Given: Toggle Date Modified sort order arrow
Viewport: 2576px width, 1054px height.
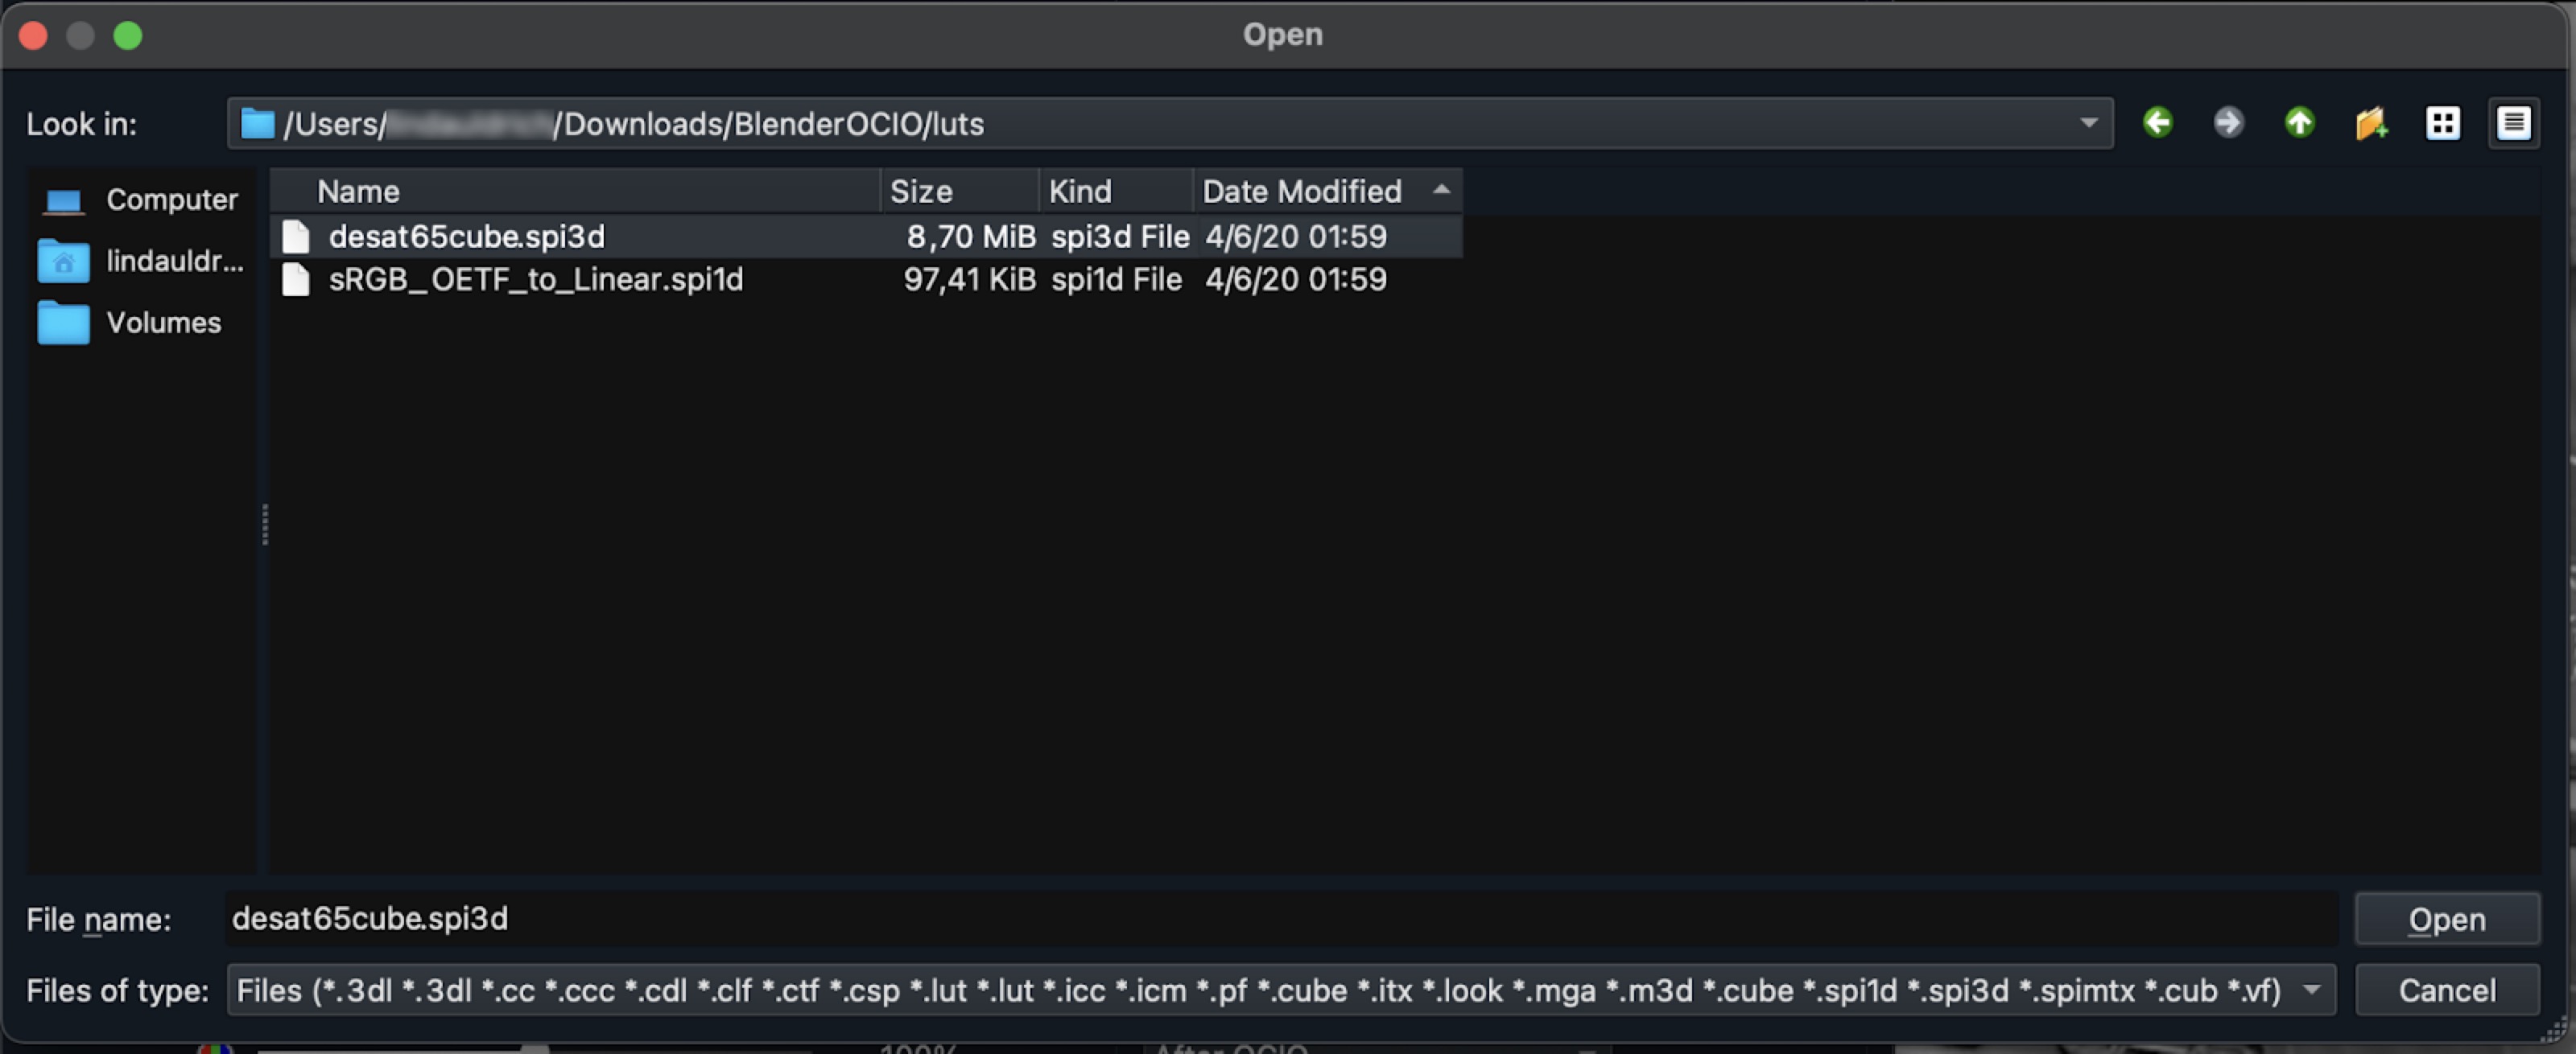Looking at the screenshot, I should click(x=1440, y=190).
